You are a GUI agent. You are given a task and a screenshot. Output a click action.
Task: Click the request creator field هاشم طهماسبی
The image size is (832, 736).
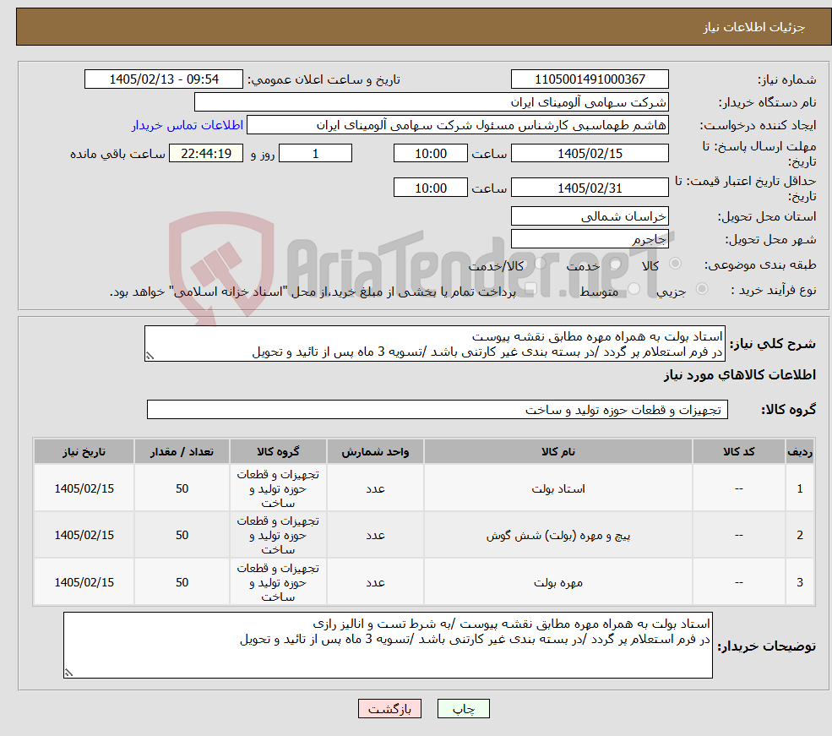[x=457, y=125]
